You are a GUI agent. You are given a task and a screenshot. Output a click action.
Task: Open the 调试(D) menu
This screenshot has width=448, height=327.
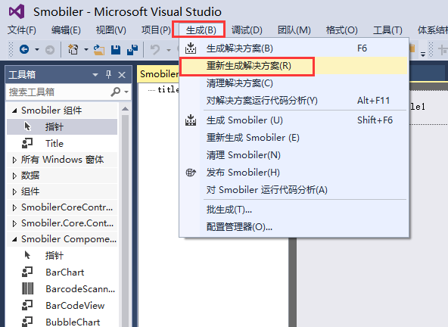click(247, 30)
